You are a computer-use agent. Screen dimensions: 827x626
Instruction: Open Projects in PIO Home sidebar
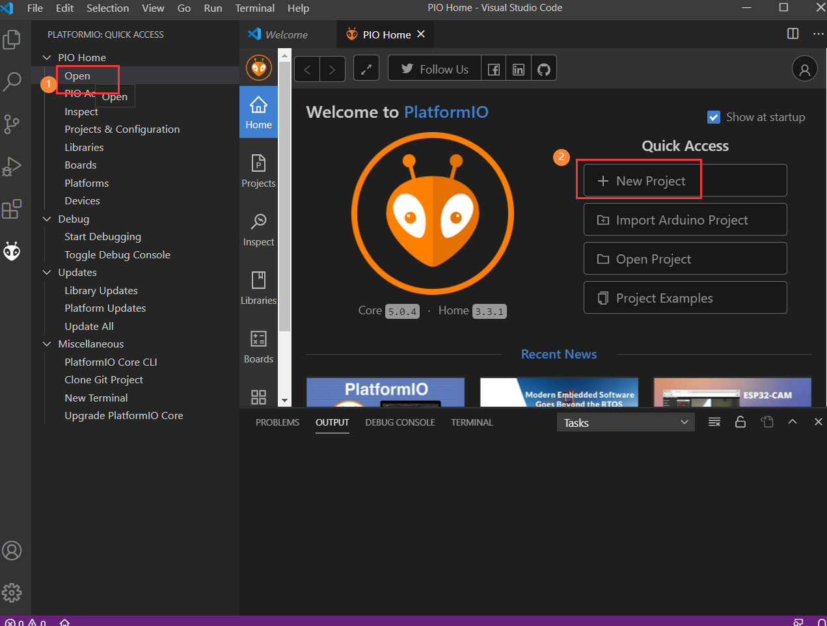258,170
